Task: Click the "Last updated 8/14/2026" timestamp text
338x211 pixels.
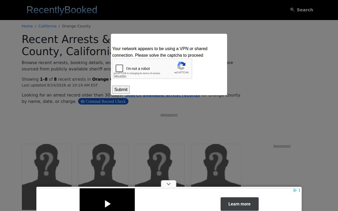Action: pyautogui.click(x=60, y=85)
